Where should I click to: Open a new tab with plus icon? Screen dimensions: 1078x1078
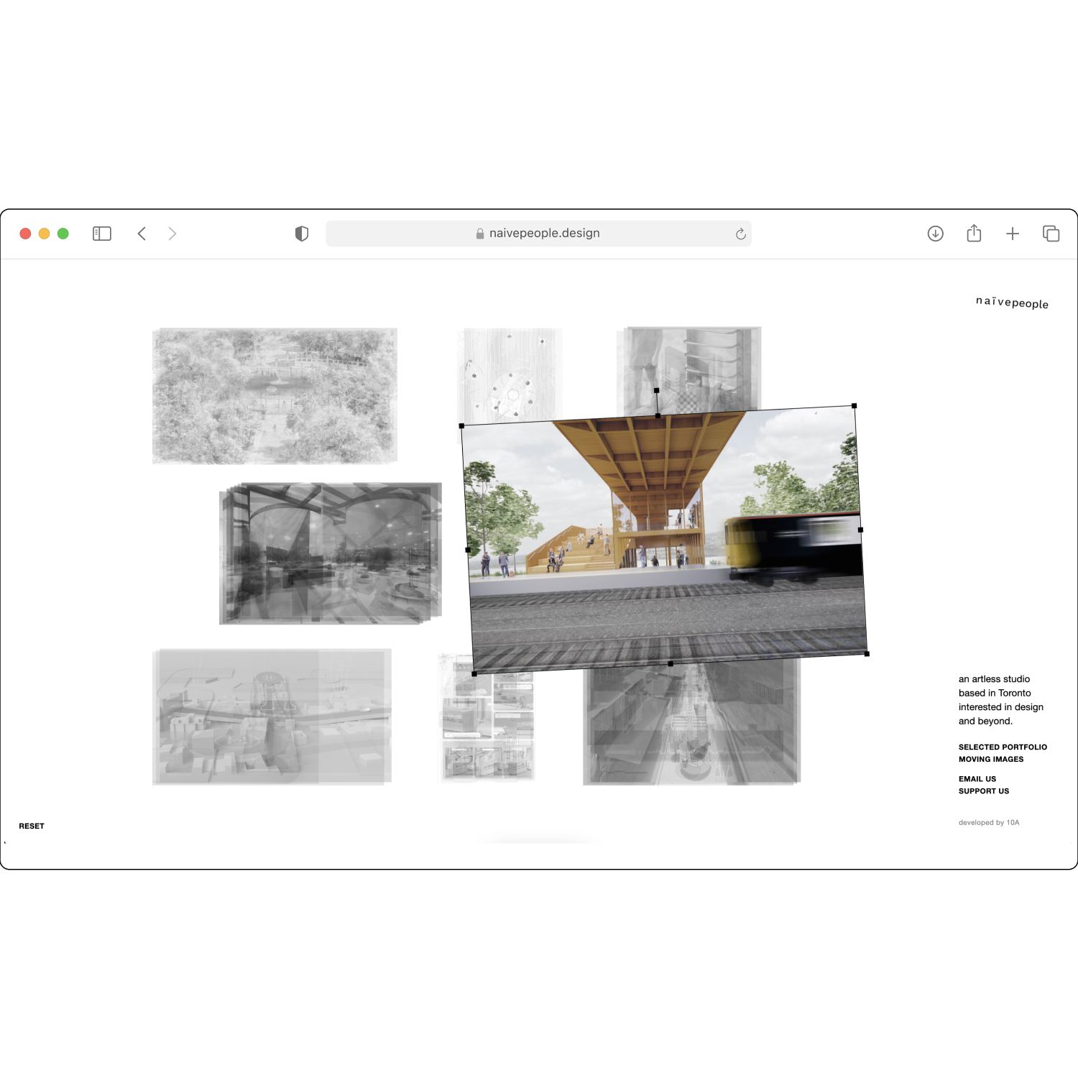(x=1013, y=234)
